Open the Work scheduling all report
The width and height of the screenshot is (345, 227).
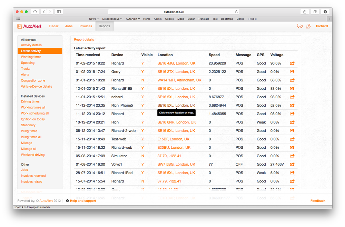35,113
